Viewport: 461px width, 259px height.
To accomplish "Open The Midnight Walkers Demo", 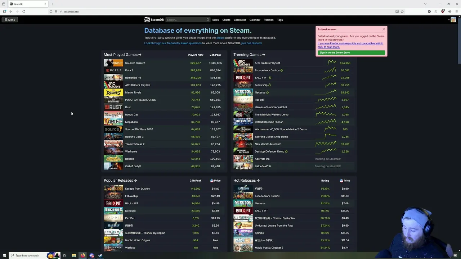I will tap(272, 114).
